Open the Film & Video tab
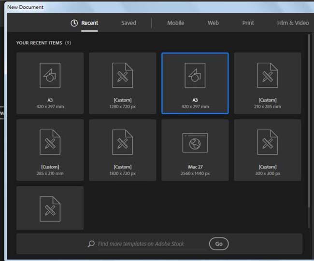Viewport: 314px width, 261px height. coord(293,23)
